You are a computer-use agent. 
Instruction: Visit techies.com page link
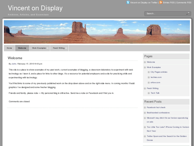coord(156,77)
